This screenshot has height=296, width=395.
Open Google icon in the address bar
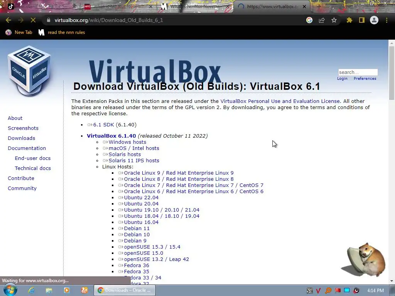point(309,20)
